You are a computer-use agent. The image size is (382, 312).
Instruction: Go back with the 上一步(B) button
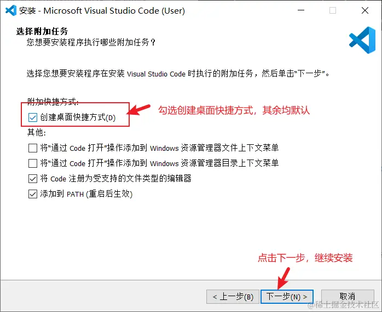(233, 297)
